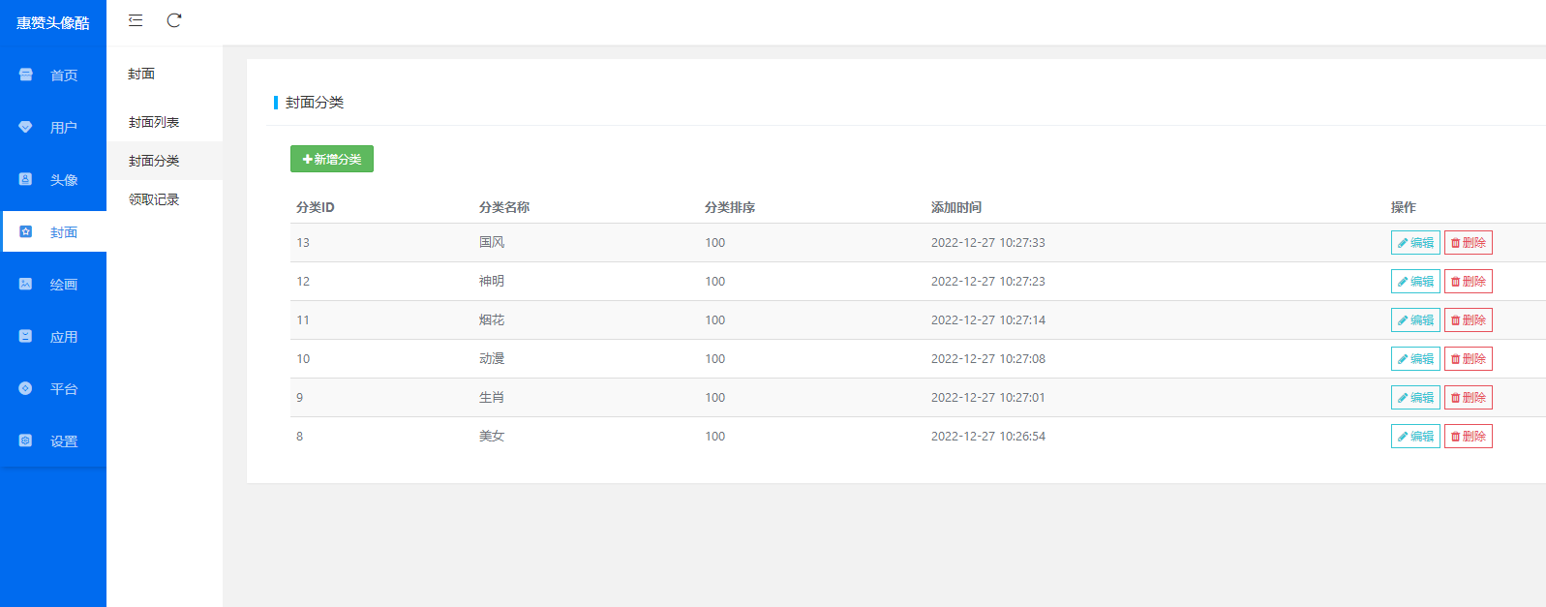This screenshot has height=607, width=1546.
Task: Click the category ID cell 12
Action: click(303, 281)
